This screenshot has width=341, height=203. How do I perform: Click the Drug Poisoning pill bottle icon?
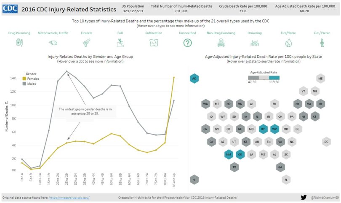point(19,42)
